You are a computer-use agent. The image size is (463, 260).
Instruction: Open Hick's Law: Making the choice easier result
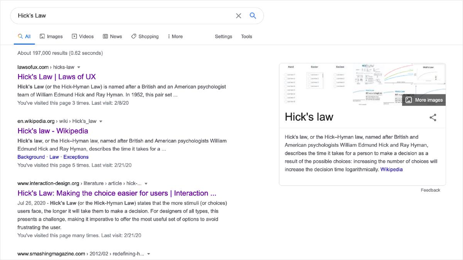pos(117,193)
